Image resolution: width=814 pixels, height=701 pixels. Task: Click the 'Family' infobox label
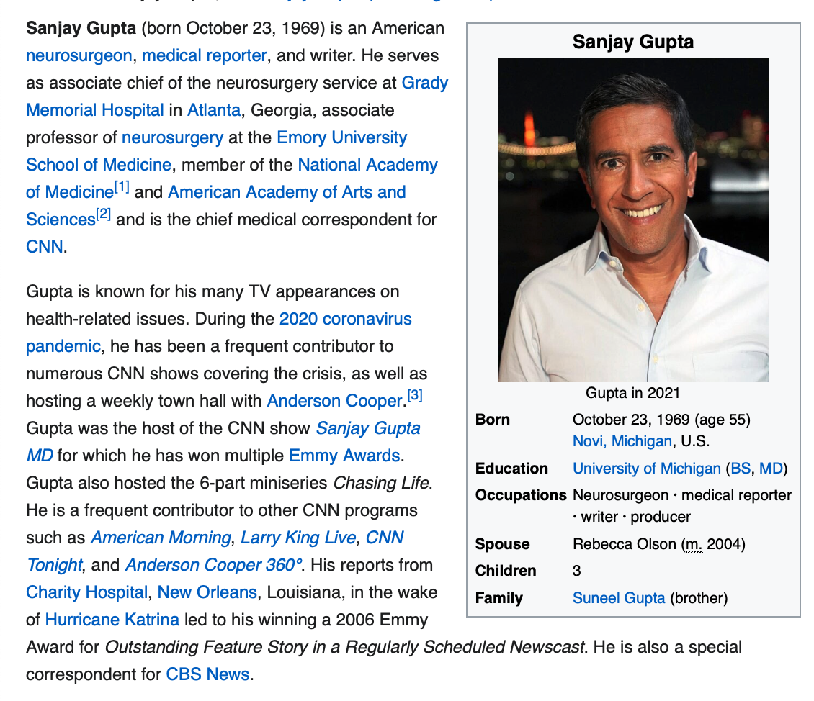(499, 598)
